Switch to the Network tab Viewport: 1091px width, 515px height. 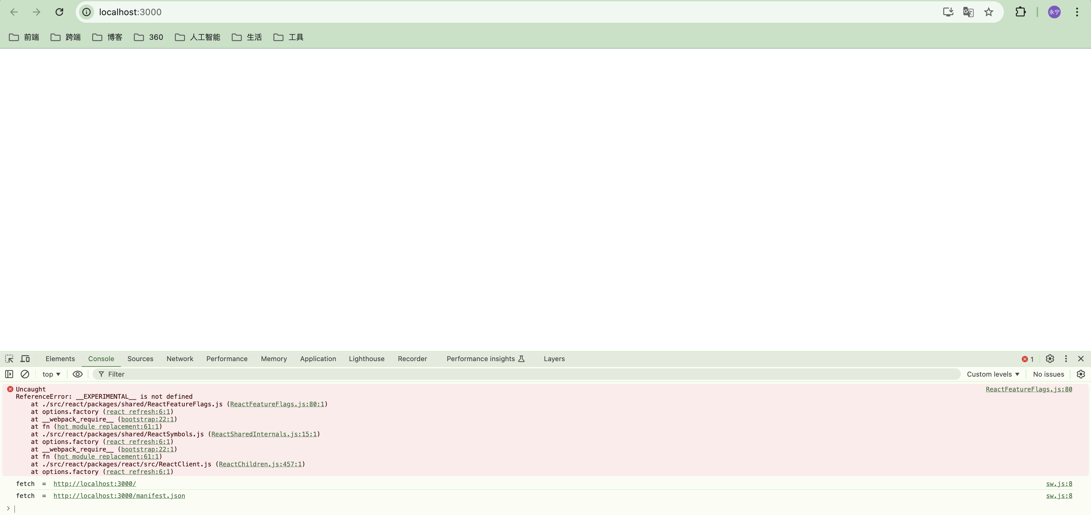point(180,359)
